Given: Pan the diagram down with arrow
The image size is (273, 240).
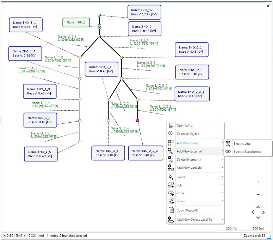Looking at the screenshot, I should [258, 218].
